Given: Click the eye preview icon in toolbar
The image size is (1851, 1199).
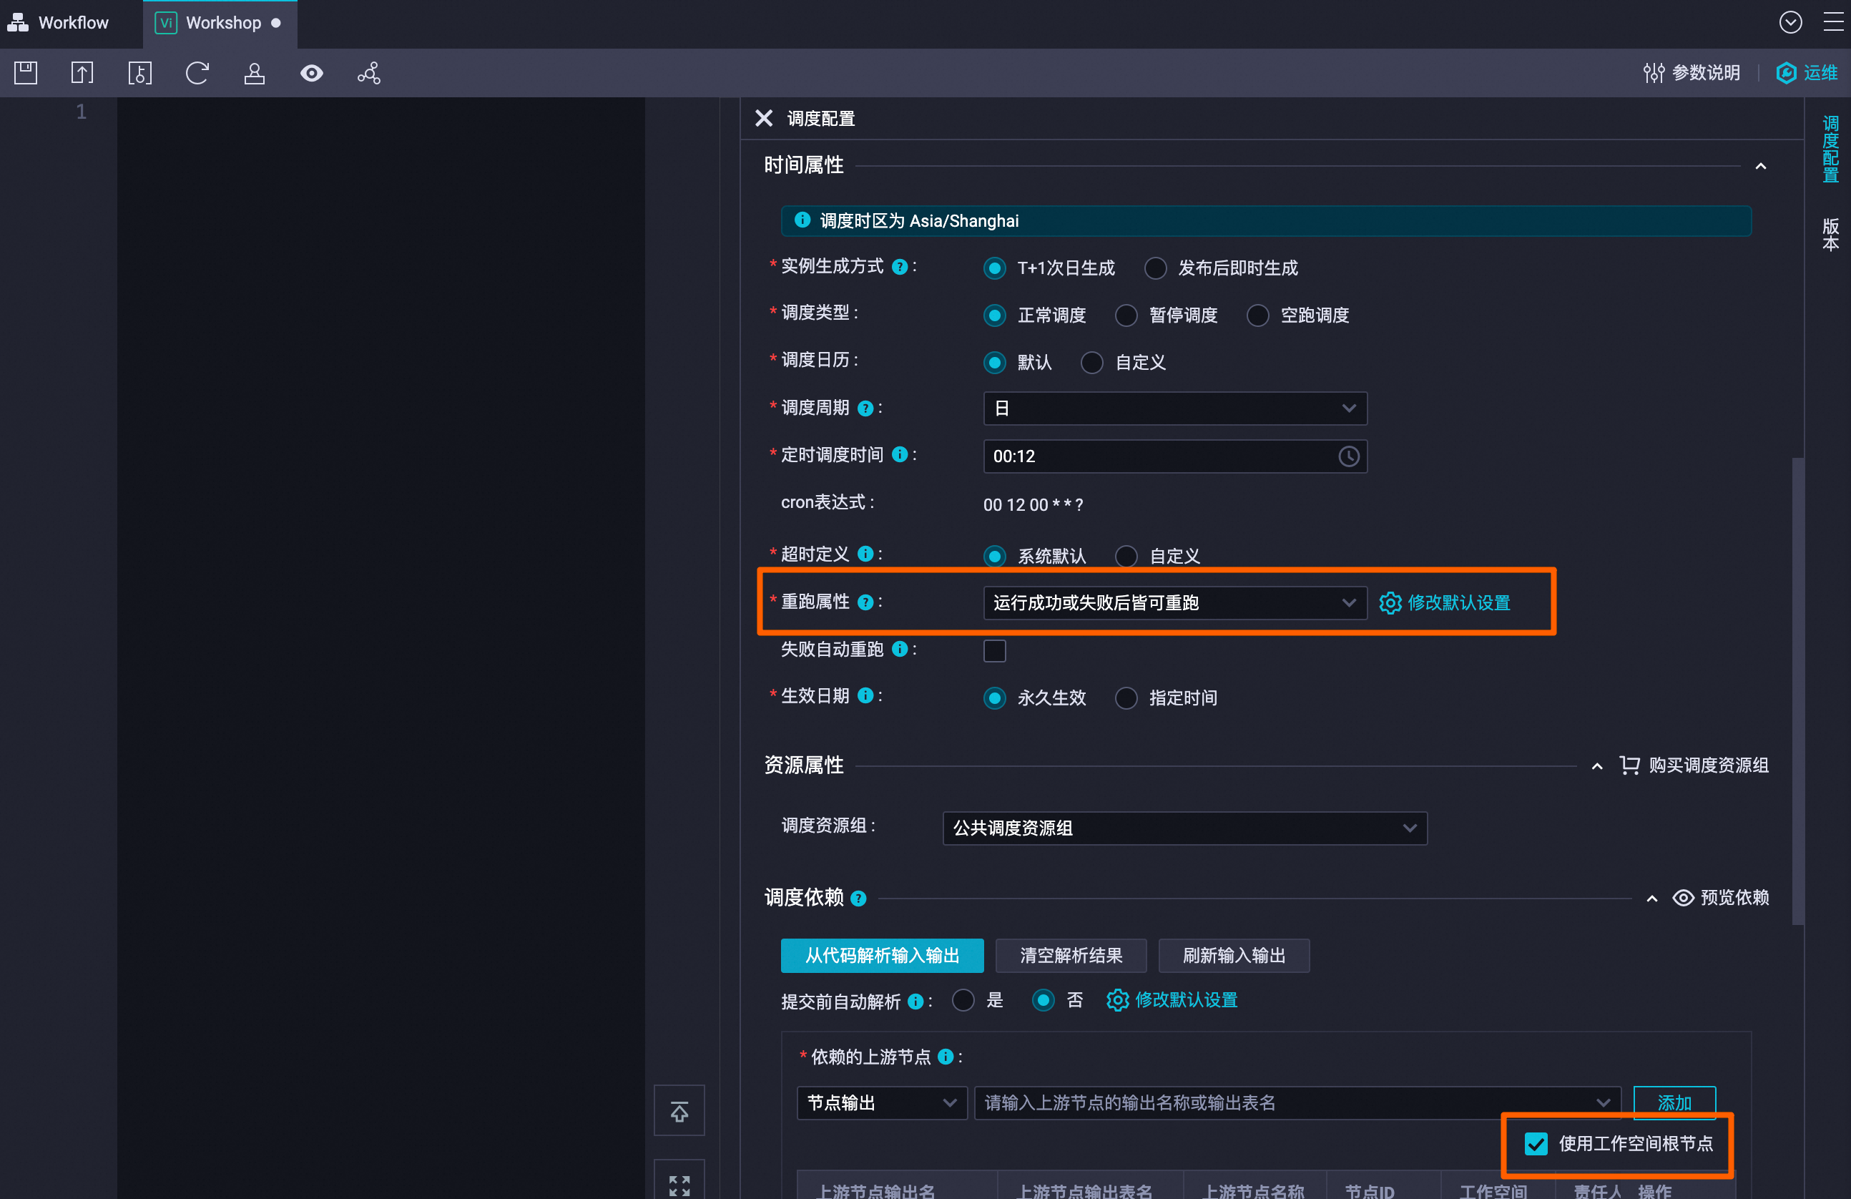Looking at the screenshot, I should [x=312, y=73].
